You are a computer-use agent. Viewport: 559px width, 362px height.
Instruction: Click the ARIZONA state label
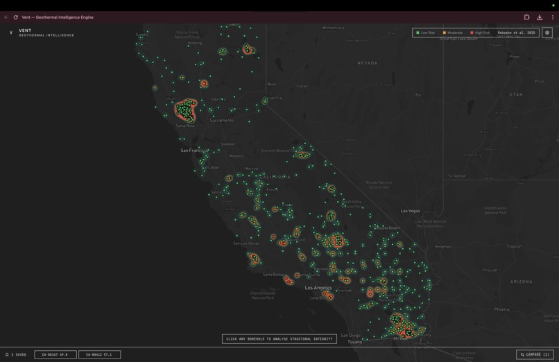(522, 282)
